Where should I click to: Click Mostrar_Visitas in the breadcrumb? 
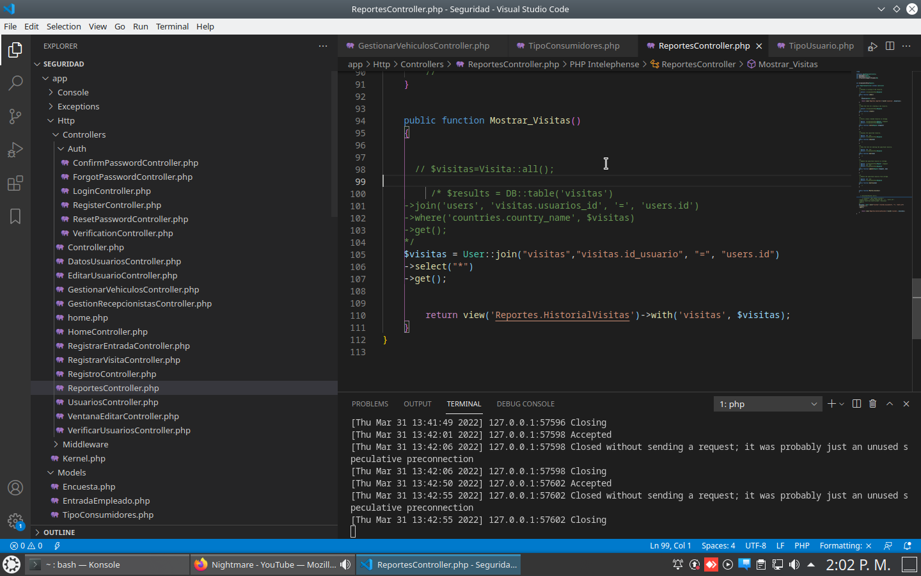(787, 64)
